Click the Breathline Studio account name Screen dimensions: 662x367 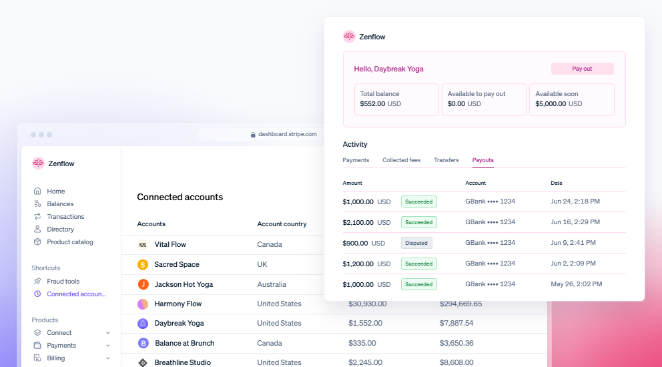click(x=182, y=362)
